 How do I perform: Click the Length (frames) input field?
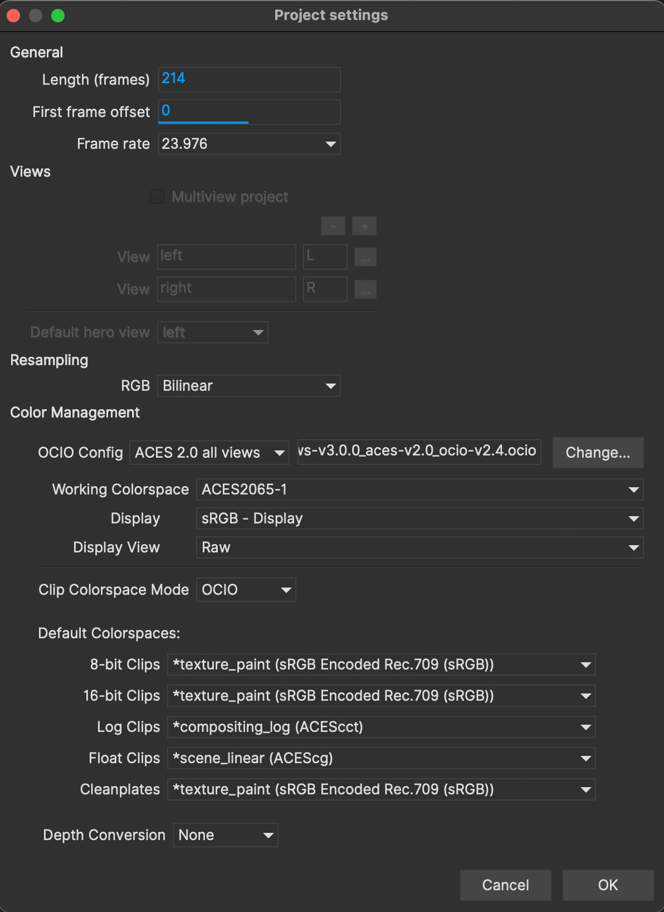click(249, 80)
